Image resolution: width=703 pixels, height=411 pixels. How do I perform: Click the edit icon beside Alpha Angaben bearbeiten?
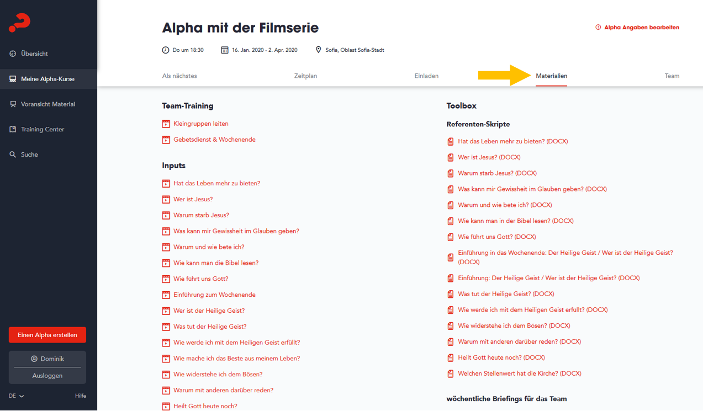pos(598,27)
